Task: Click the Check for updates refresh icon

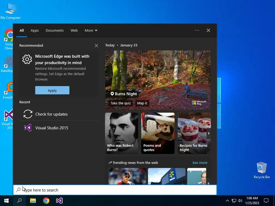Action: click(28, 114)
